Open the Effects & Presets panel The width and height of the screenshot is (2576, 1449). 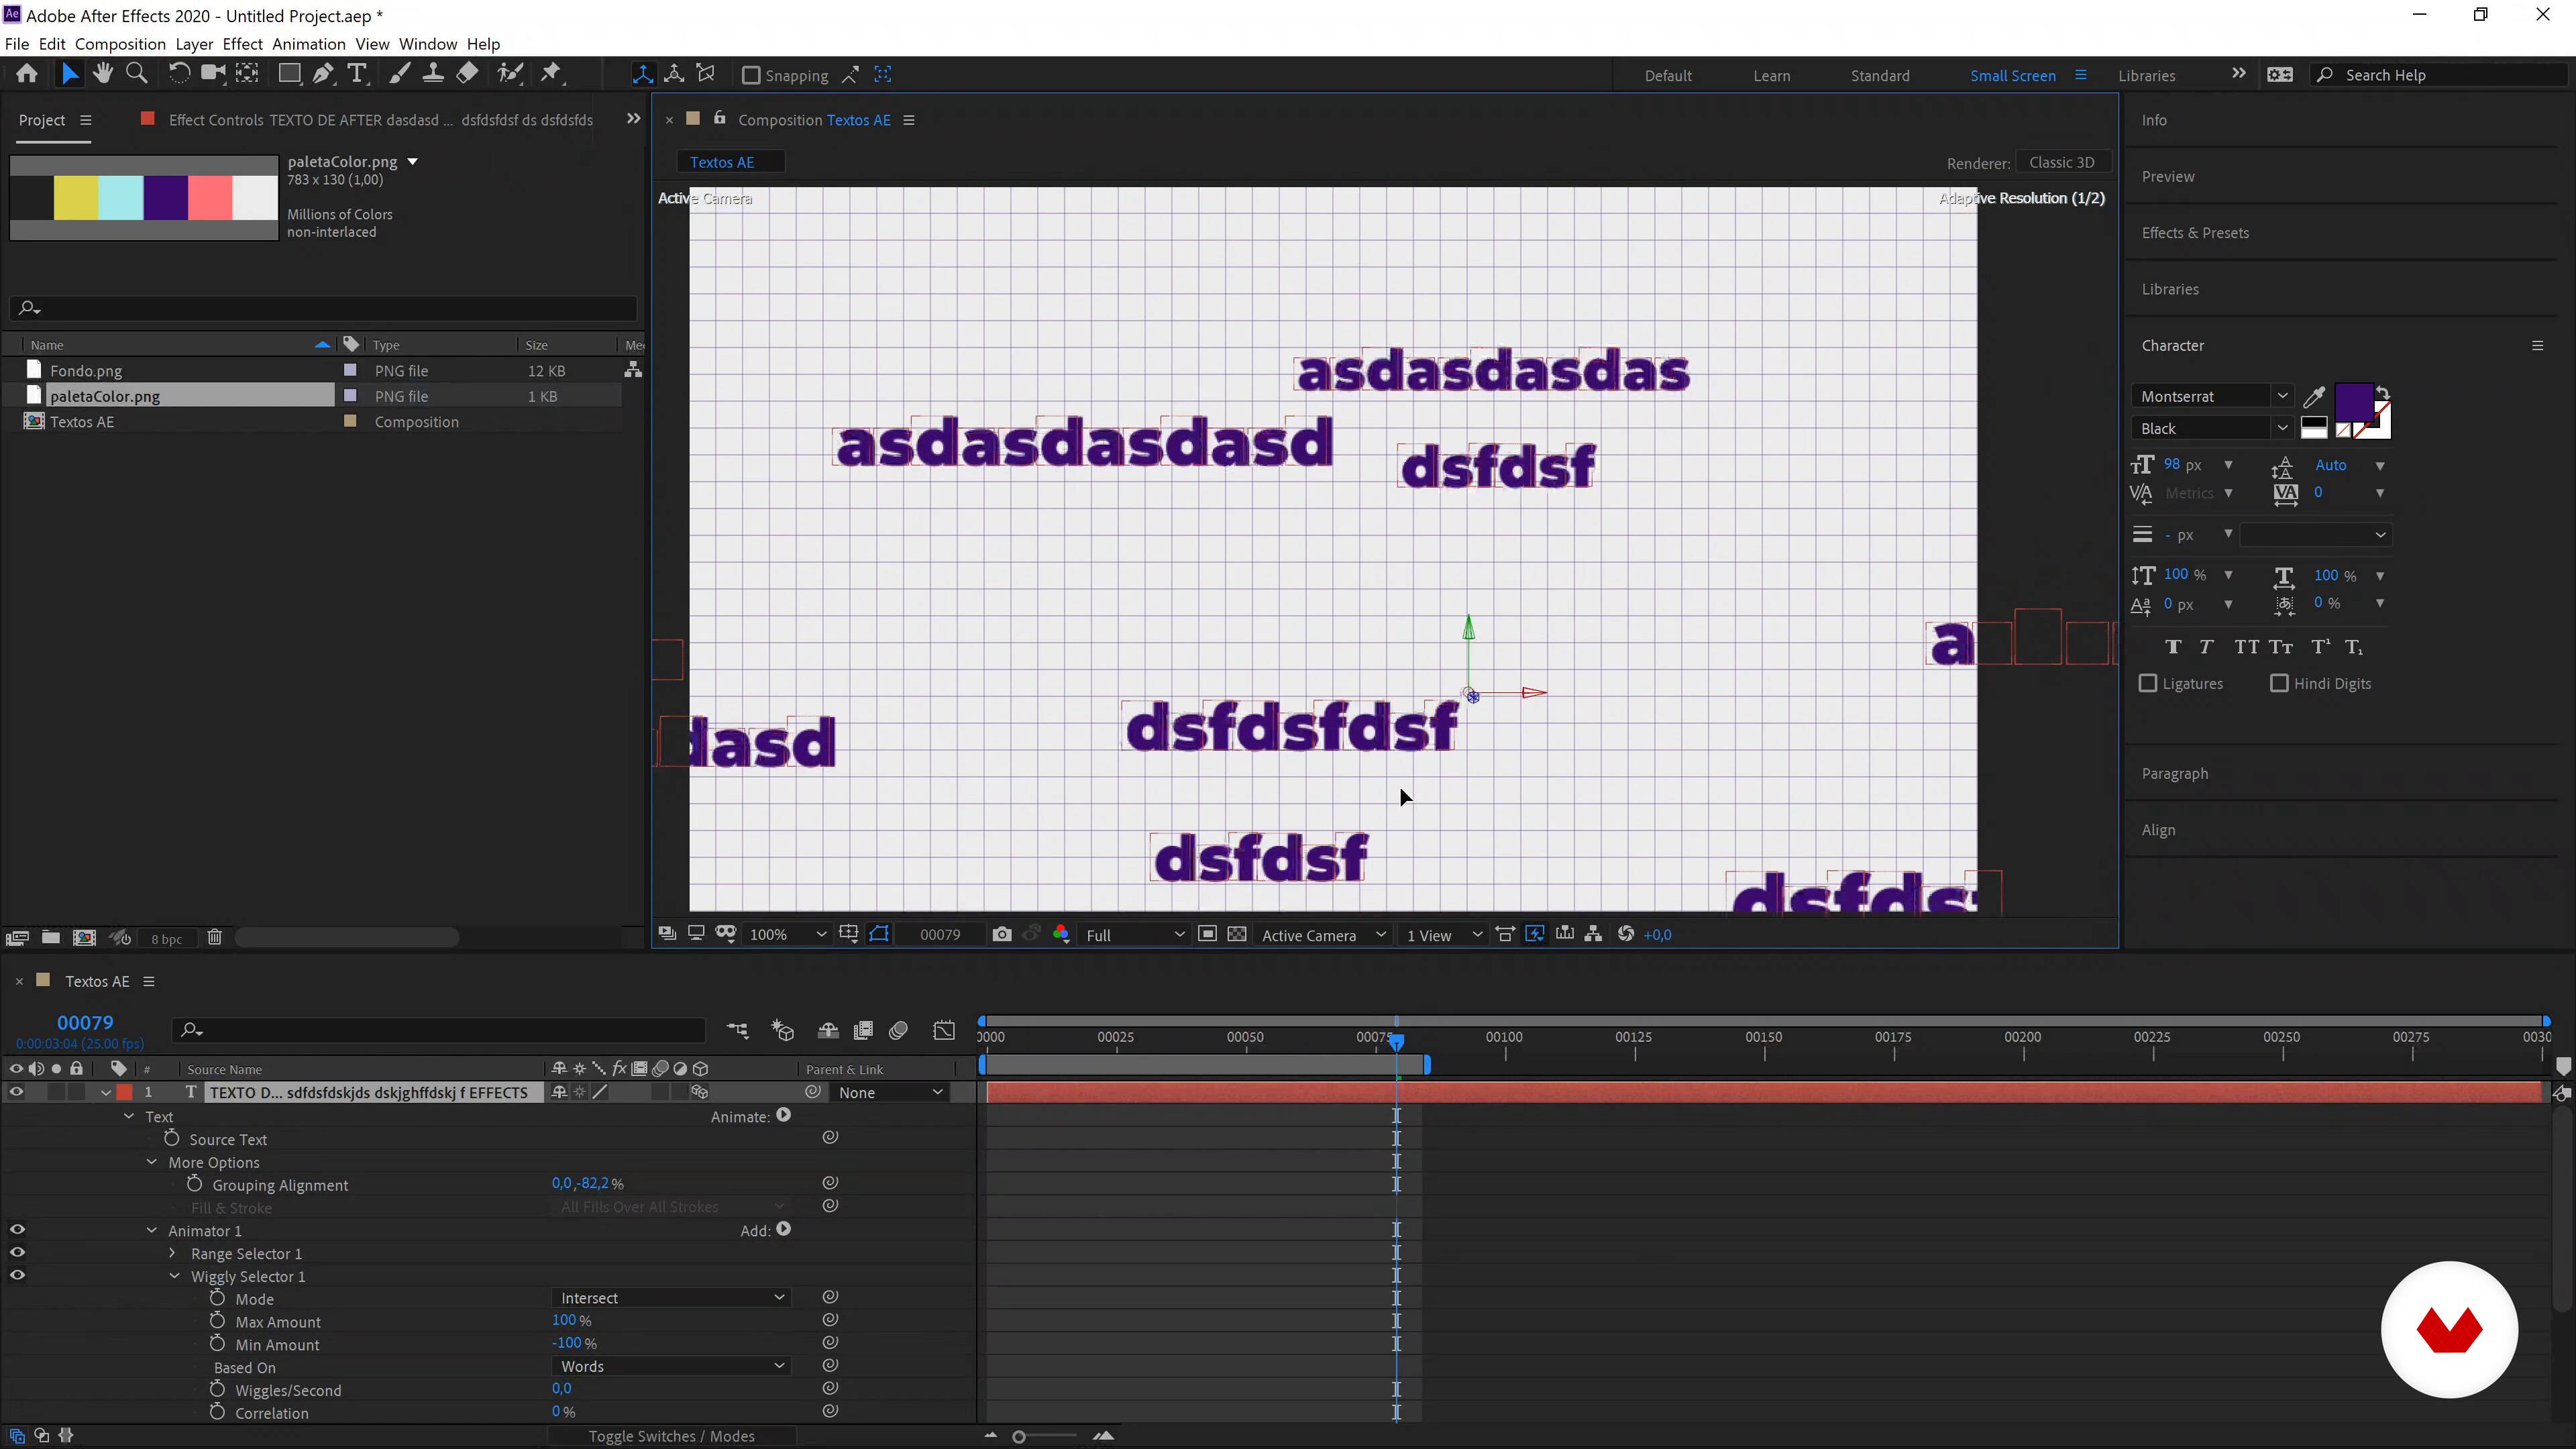coord(2195,233)
